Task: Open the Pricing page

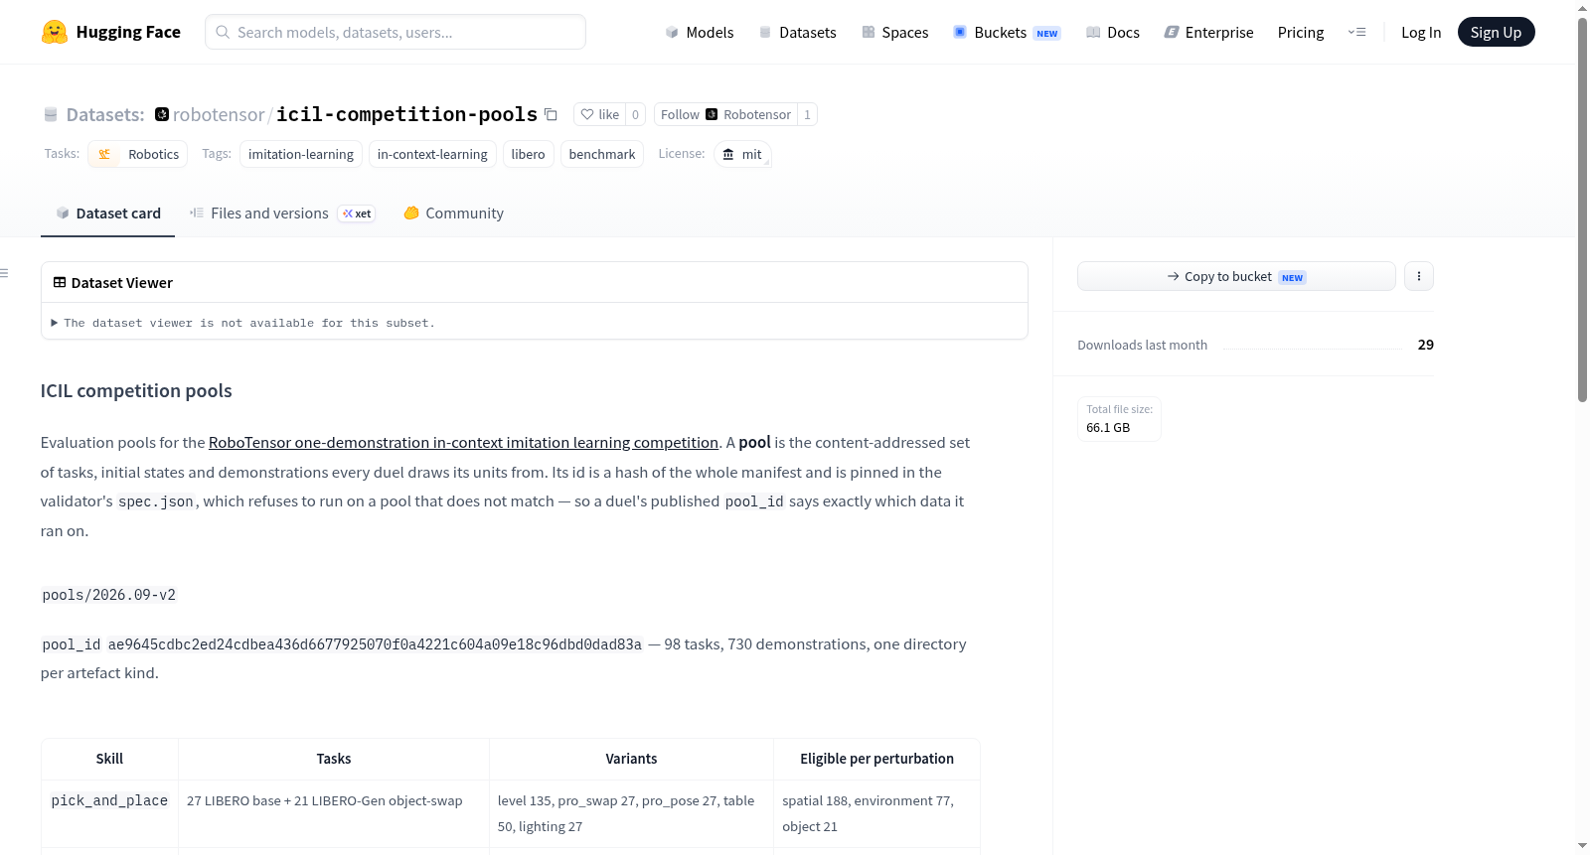Action: coord(1301,32)
